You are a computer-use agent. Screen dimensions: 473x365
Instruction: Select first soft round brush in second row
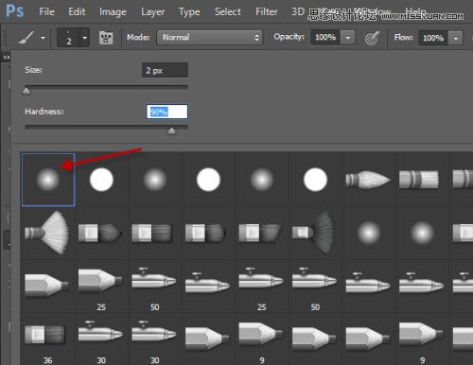coord(369,233)
